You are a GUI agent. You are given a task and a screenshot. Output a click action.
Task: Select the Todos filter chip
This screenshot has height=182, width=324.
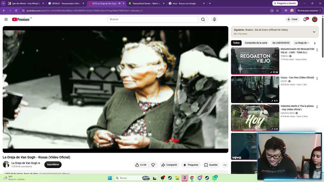(236, 43)
